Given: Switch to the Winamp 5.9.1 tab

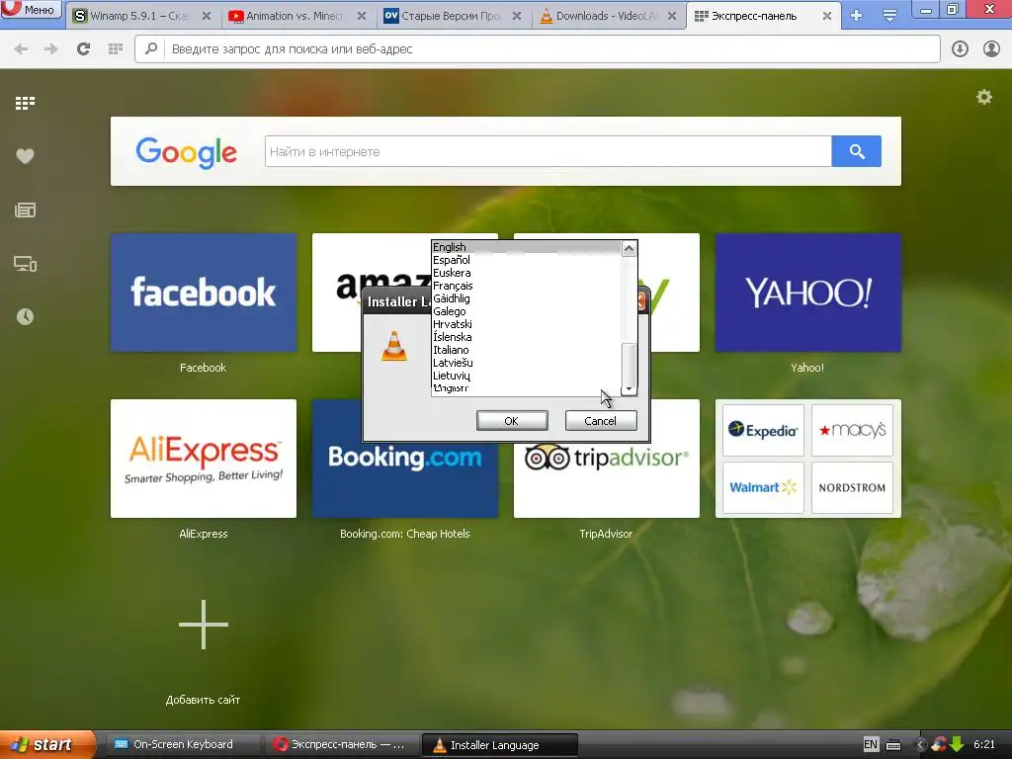Looking at the screenshot, I should (x=139, y=16).
